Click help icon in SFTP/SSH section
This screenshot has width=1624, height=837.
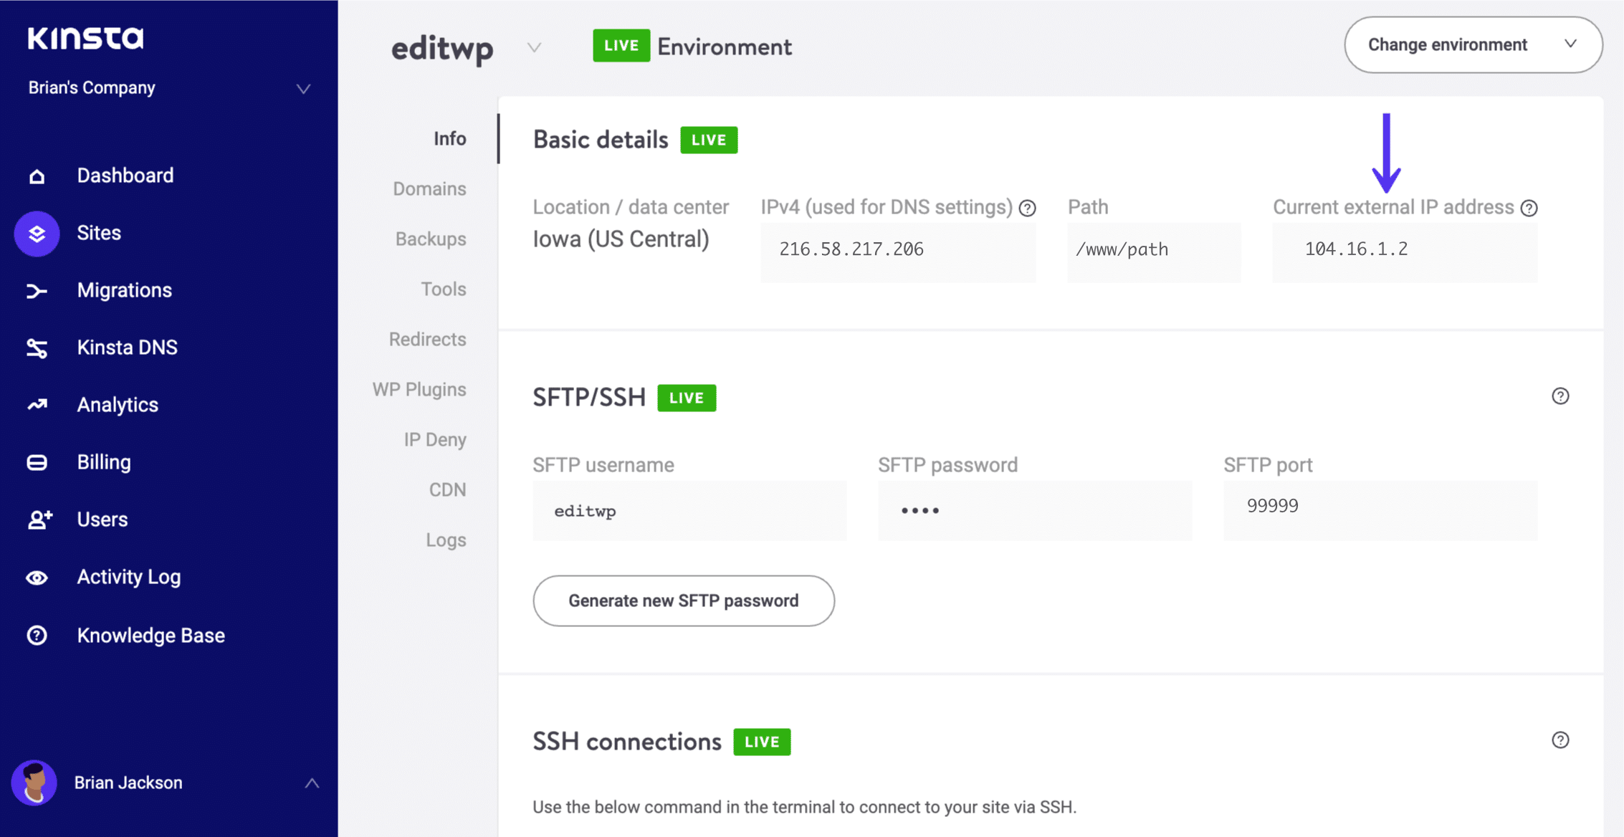pos(1560,396)
